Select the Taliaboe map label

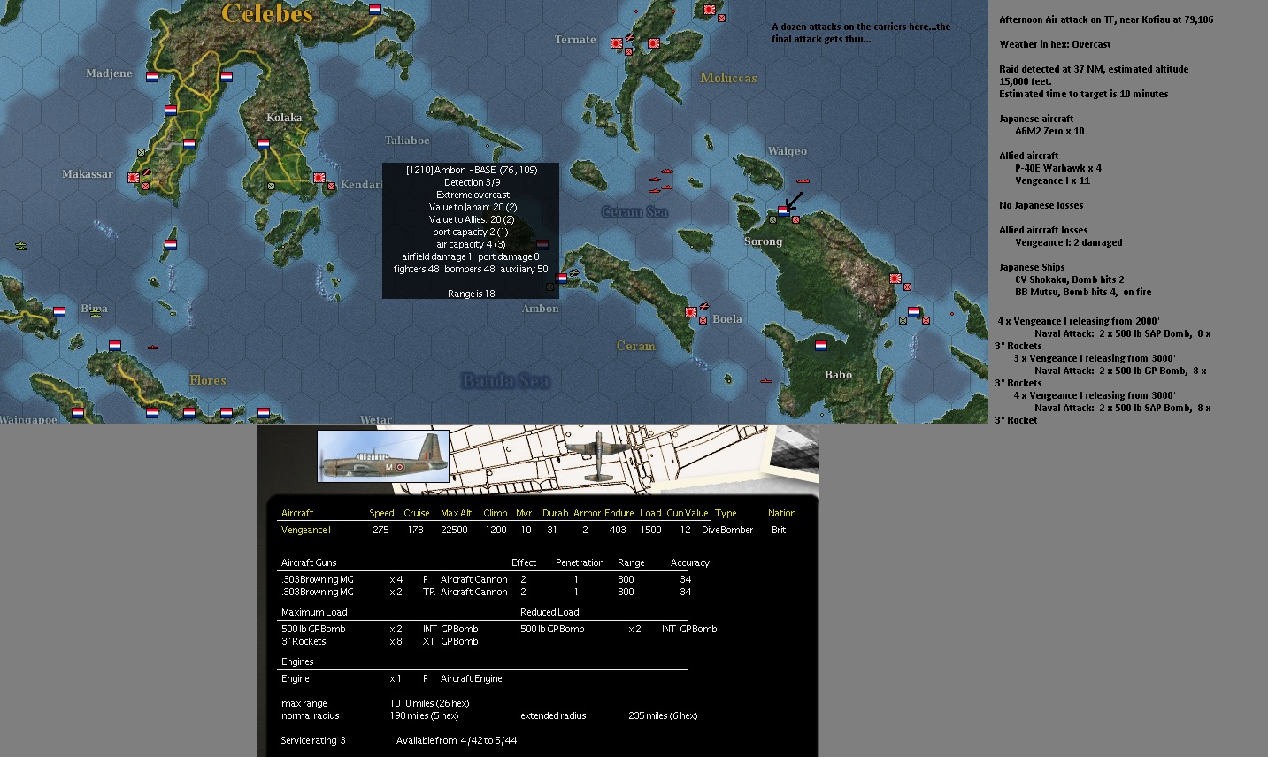pos(407,141)
